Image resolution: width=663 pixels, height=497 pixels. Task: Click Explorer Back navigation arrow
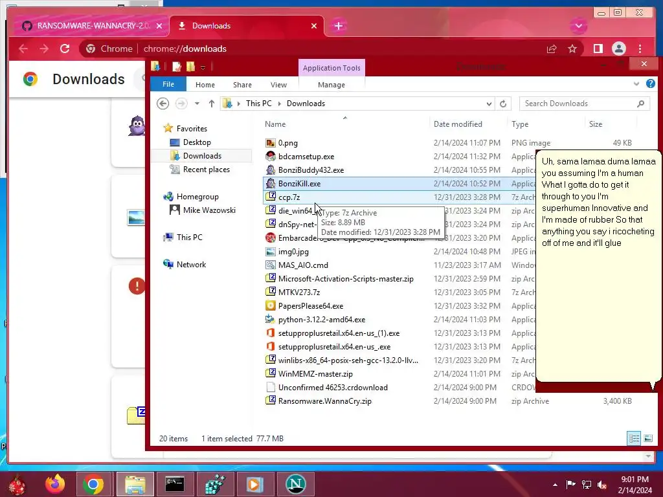(163, 104)
